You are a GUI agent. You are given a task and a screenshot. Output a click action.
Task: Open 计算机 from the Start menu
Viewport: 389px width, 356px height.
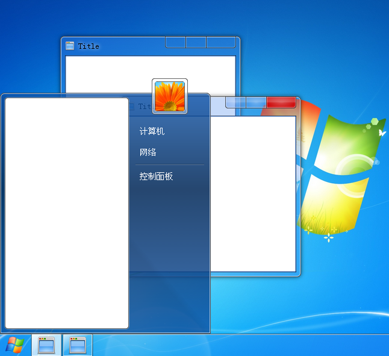[152, 131]
